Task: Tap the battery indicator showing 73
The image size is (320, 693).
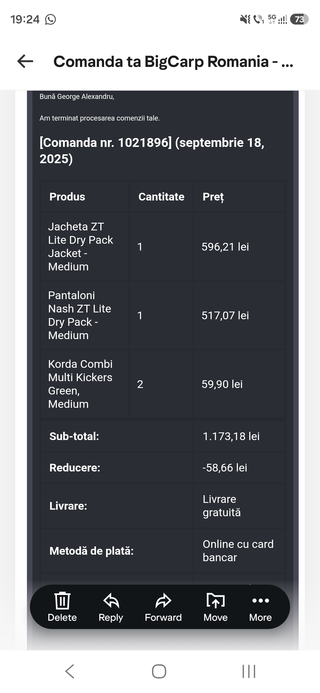Action: 299,20
